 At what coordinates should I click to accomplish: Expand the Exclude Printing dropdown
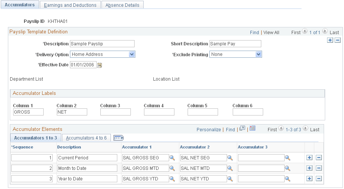pyautogui.click(x=258, y=54)
